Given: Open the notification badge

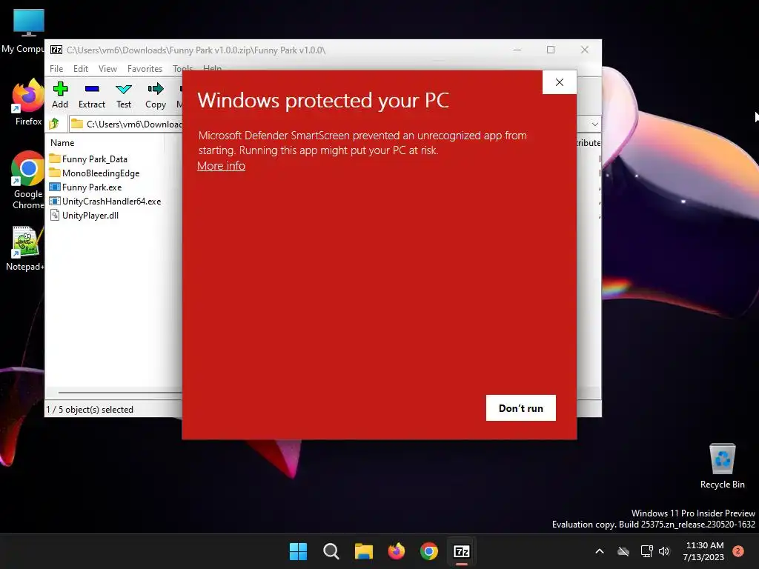Looking at the screenshot, I should pos(738,550).
